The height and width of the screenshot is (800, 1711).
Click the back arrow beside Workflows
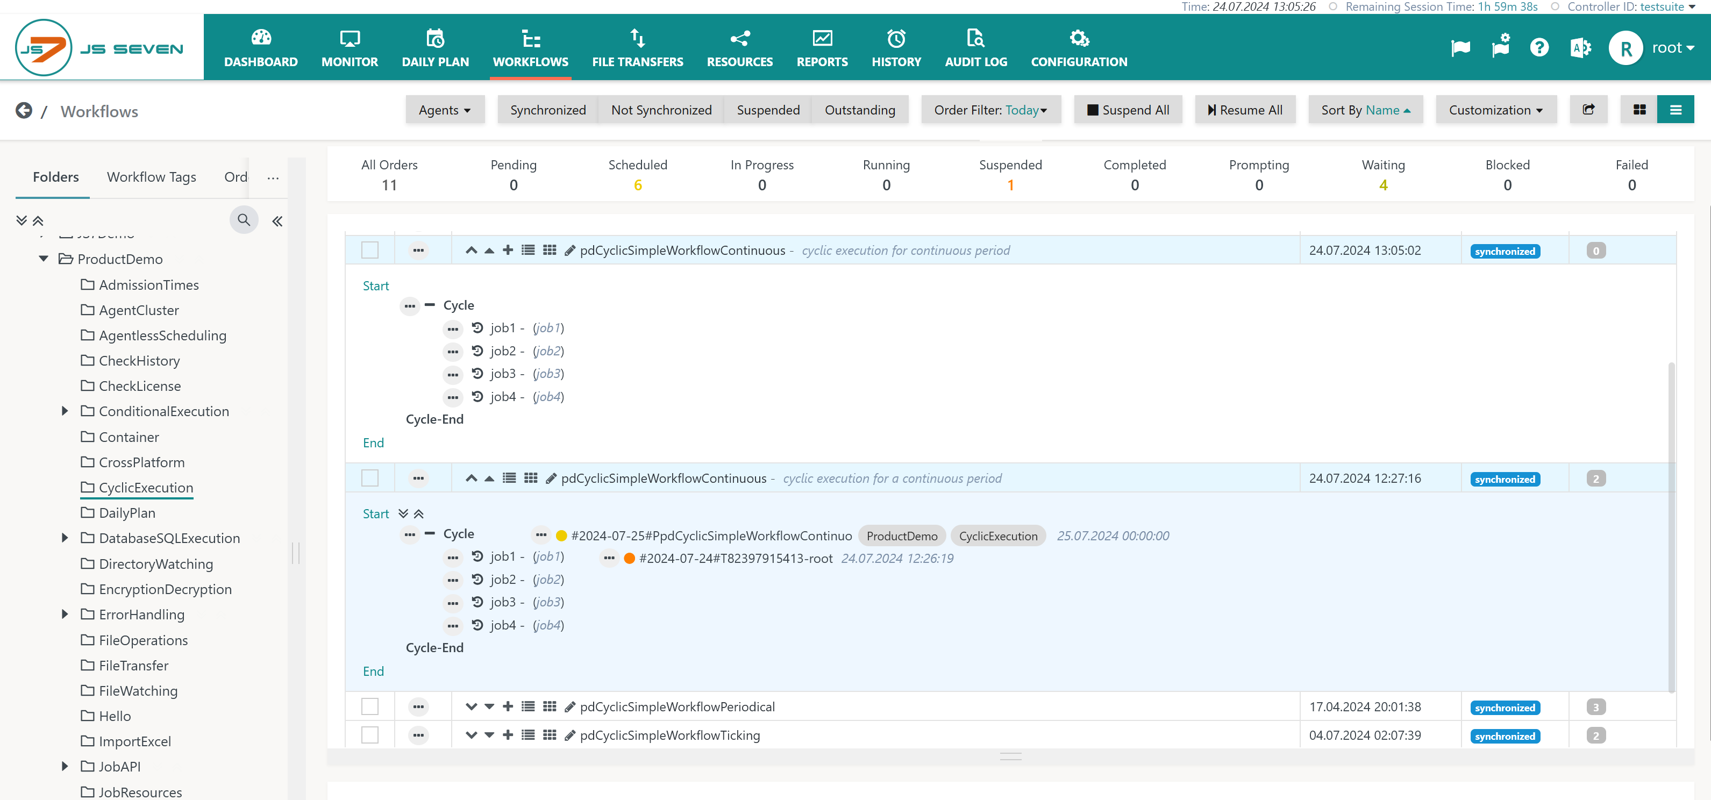point(24,110)
